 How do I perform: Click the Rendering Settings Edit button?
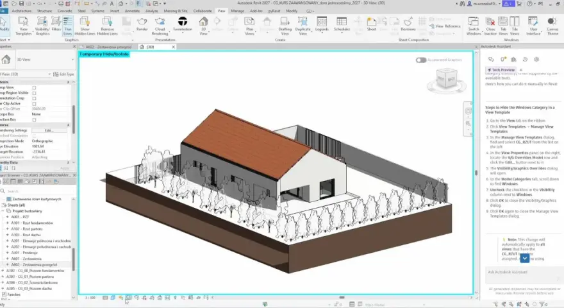tap(49, 130)
